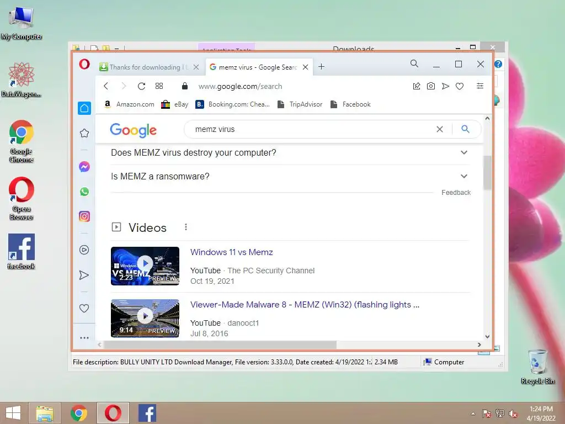Image resolution: width=565 pixels, height=424 pixels.
Task: Switch to 'Thanks for downloading' tab
Action: click(x=149, y=67)
